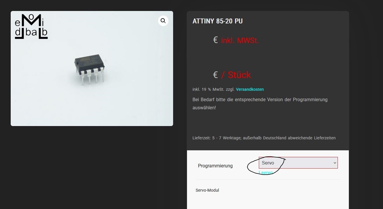This screenshot has height=209, width=383.
Task: Click the inkl. 19 % MwSt. zzgl. text
Action: tap(214, 89)
